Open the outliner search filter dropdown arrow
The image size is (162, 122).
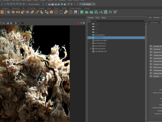tap(145, 21)
